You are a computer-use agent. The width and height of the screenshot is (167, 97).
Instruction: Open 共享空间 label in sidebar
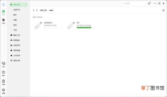[17, 45]
